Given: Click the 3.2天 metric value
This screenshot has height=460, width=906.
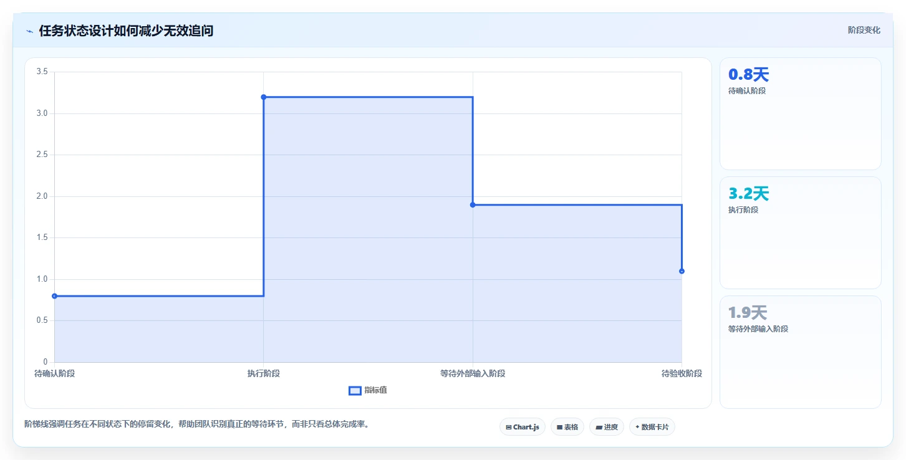Looking at the screenshot, I should (749, 194).
